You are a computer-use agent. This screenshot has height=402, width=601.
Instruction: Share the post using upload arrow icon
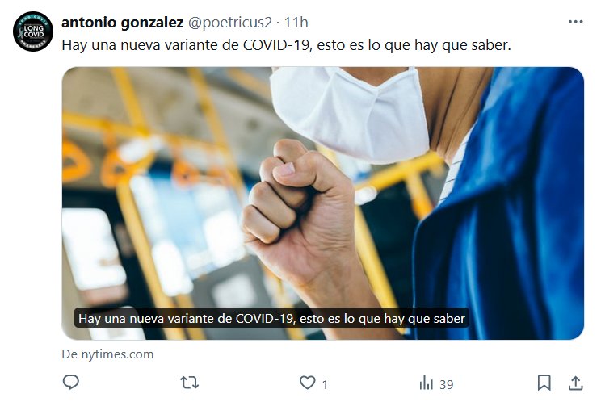click(x=575, y=383)
